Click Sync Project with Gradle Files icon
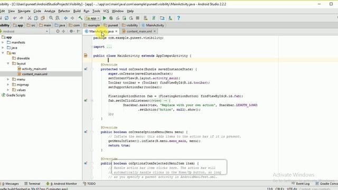This screenshot has width=338, height=190. pos(154,18)
